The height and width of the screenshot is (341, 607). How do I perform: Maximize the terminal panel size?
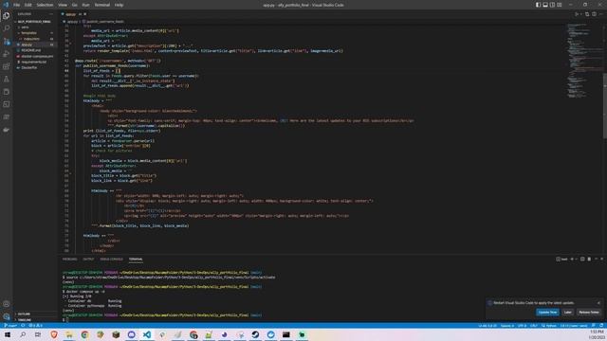click(x=597, y=259)
